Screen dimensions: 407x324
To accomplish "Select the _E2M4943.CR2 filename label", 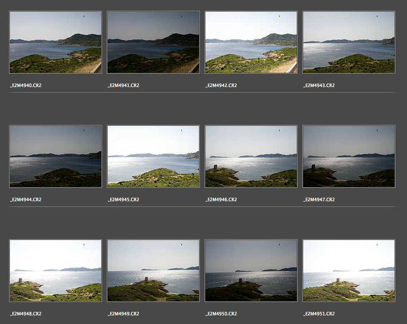I will (319, 85).
